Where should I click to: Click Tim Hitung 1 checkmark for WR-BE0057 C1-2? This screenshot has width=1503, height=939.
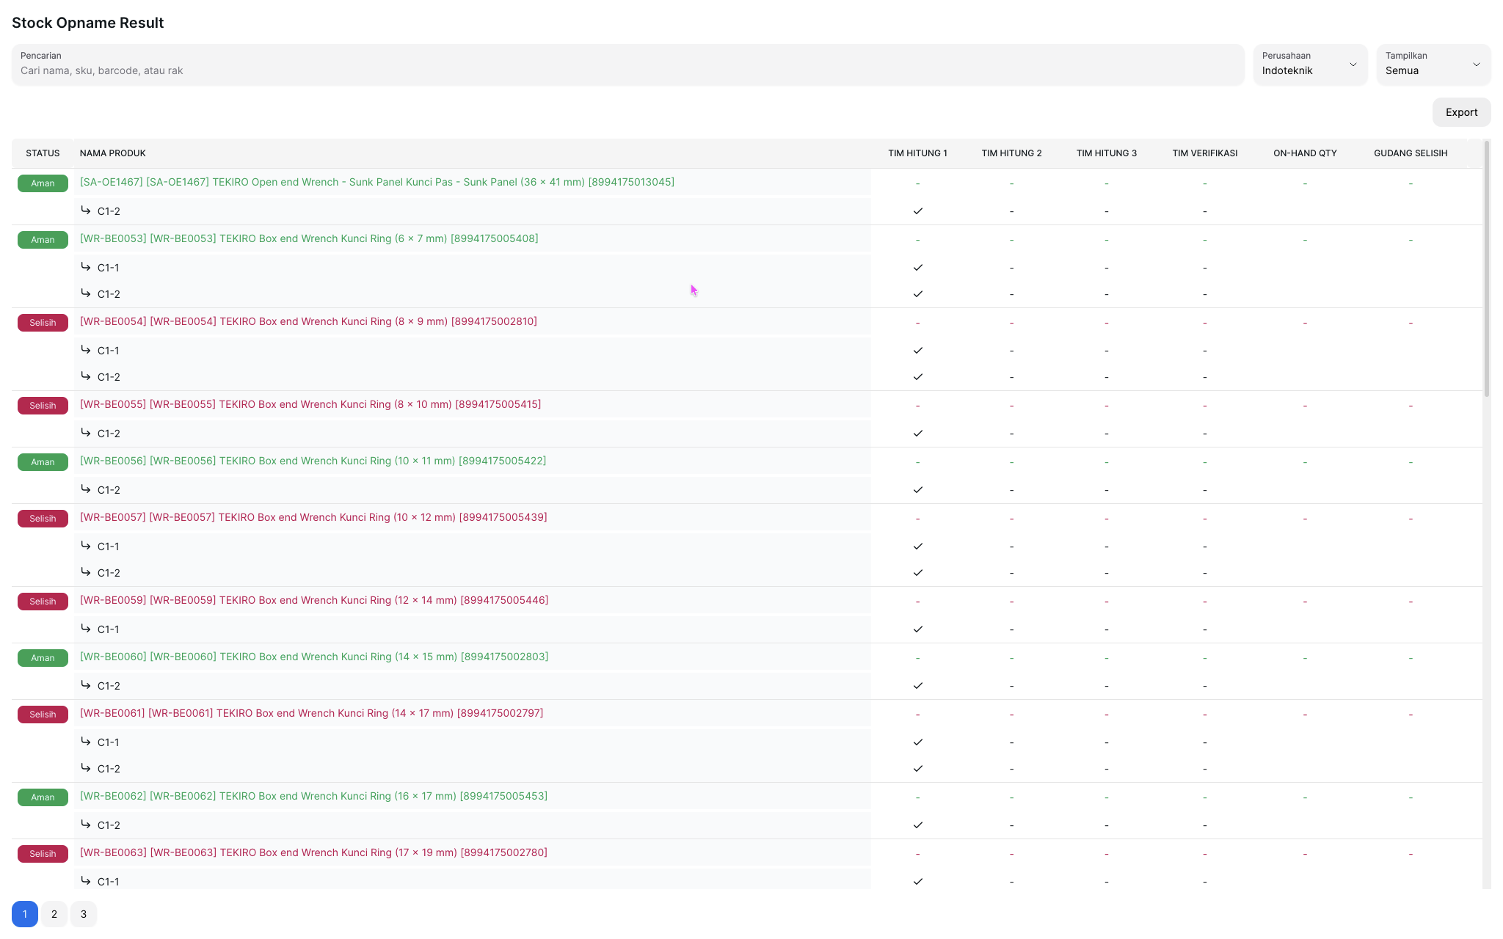point(917,573)
